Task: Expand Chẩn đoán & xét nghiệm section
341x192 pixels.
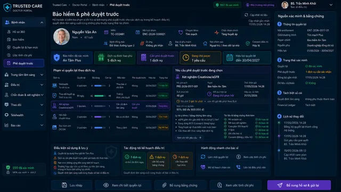Action: click(x=24, y=95)
